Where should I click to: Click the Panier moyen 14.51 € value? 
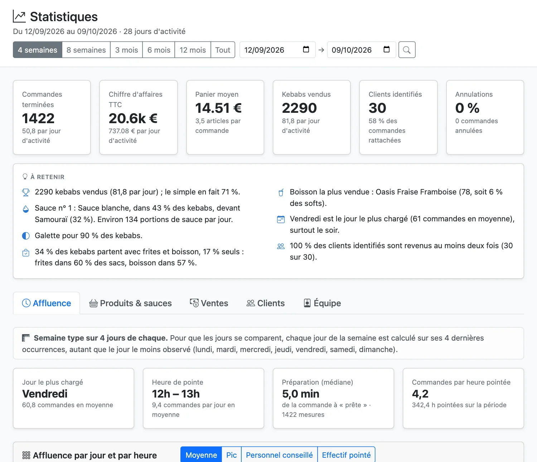pyautogui.click(x=218, y=108)
